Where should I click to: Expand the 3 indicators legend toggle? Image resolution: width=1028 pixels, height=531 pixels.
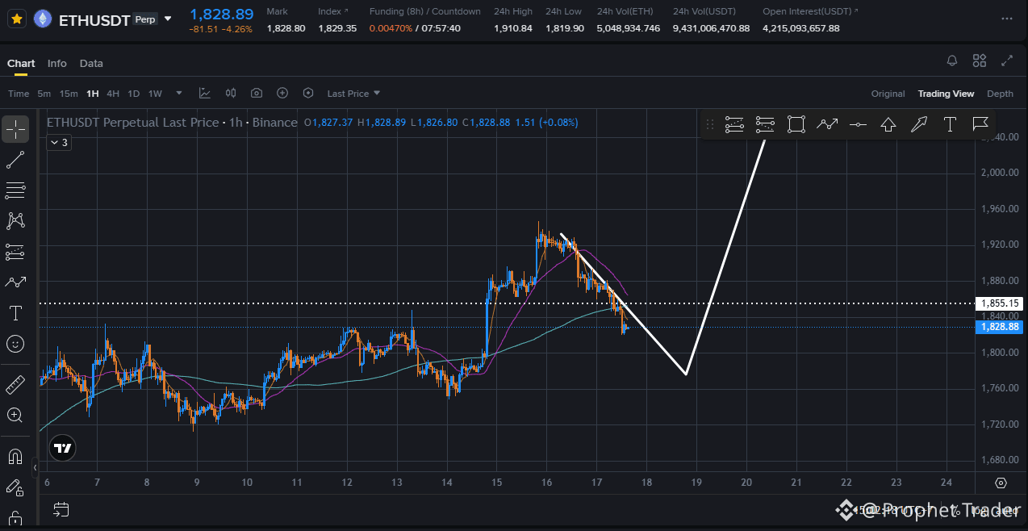click(58, 143)
